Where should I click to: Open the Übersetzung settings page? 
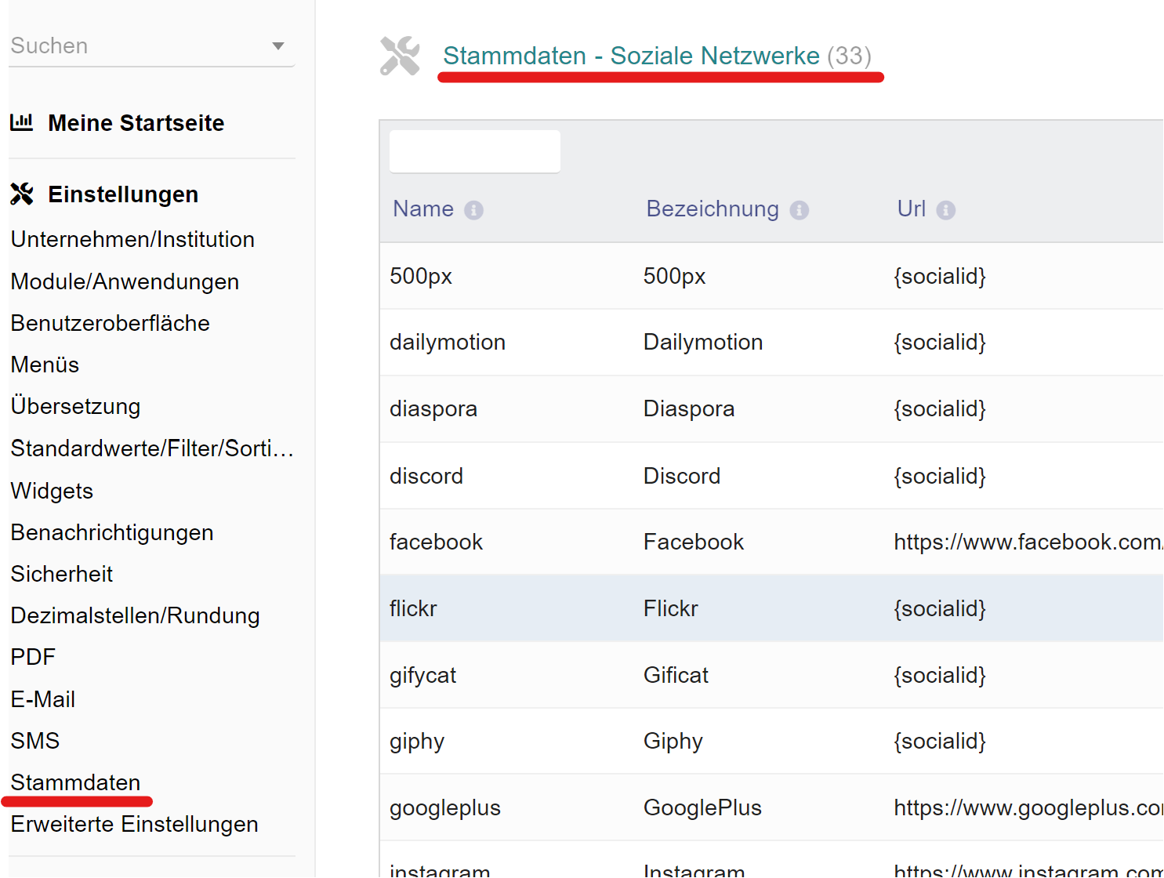click(75, 406)
